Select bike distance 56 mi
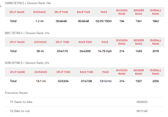Screen dimensions: 168x117 40,51
